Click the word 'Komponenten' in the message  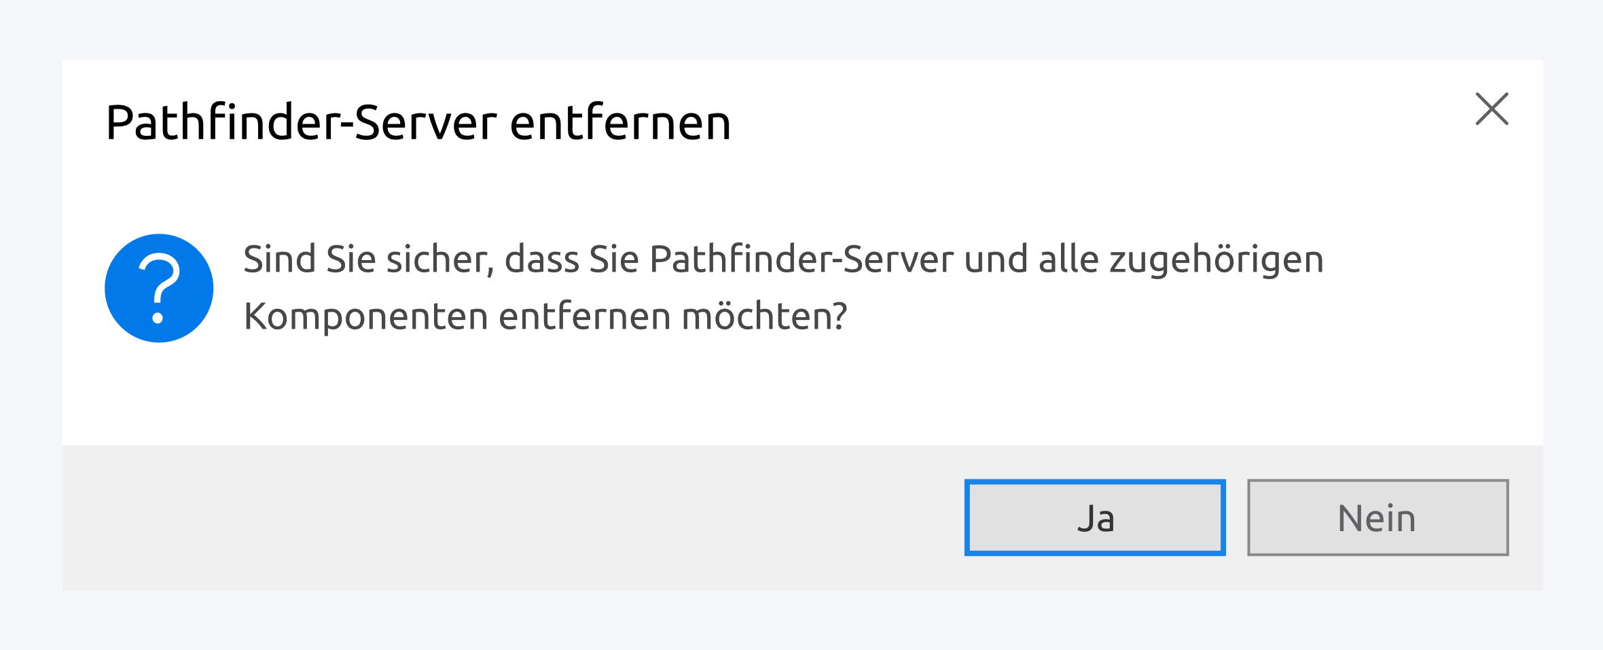366,317
